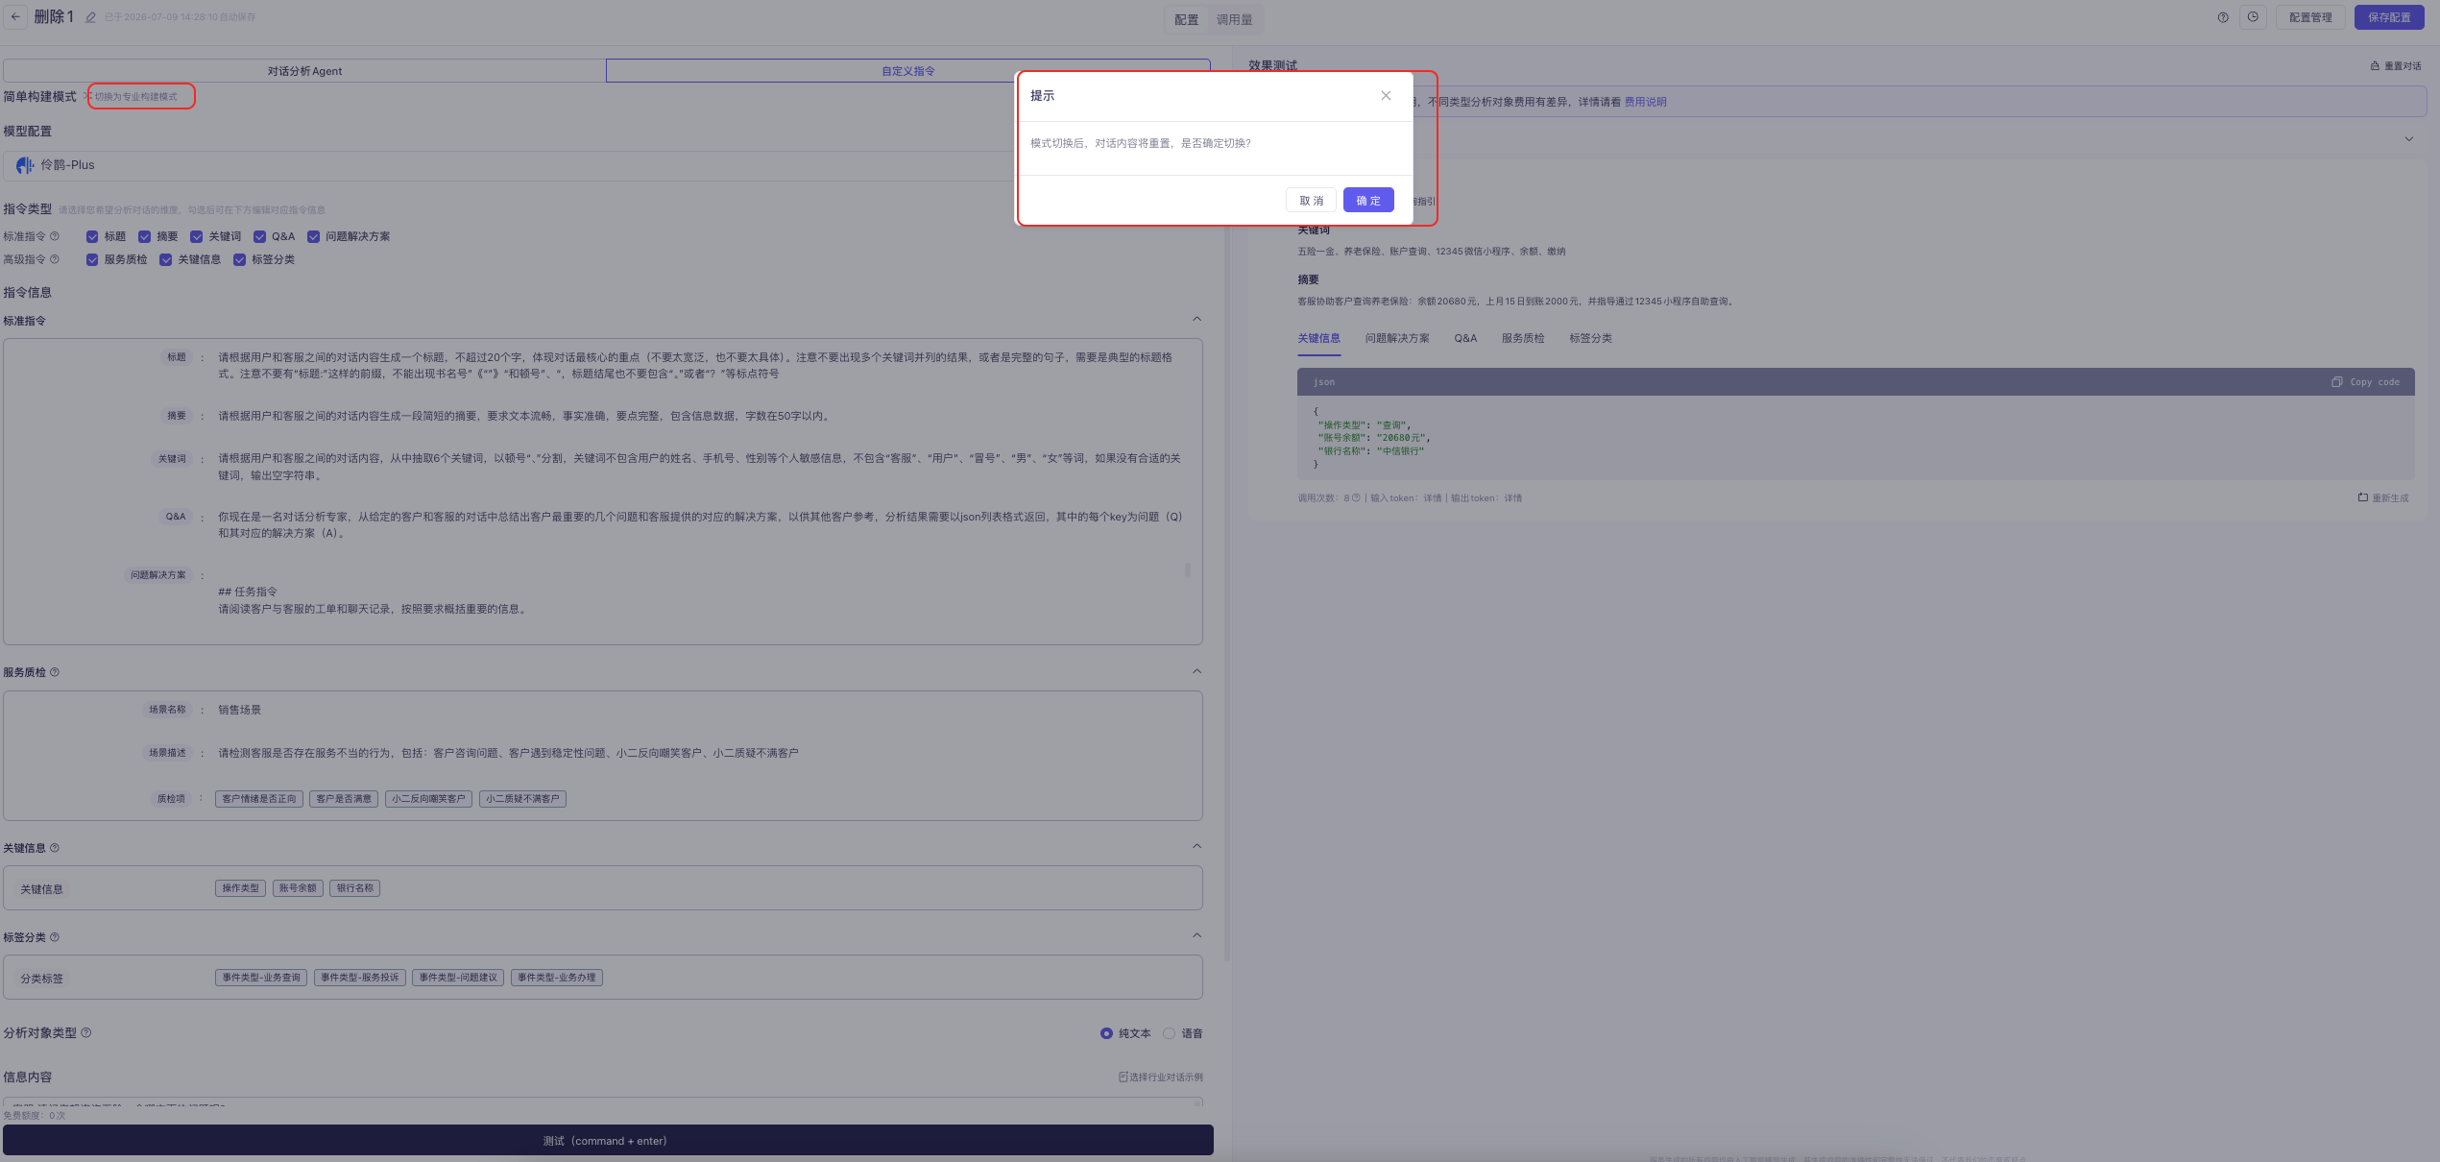This screenshot has width=2440, height=1162.
Task: Collapse the 关键信息 section
Action: (x=1196, y=846)
